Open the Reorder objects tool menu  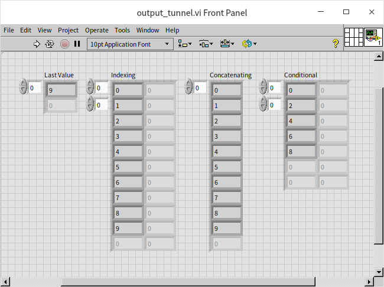[249, 44]
